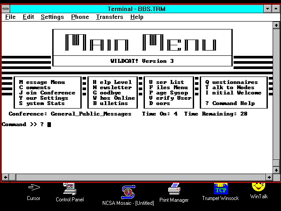The image size is (281, 211).
Task: Click the Message Menu option text
Action: click(42, 82)
